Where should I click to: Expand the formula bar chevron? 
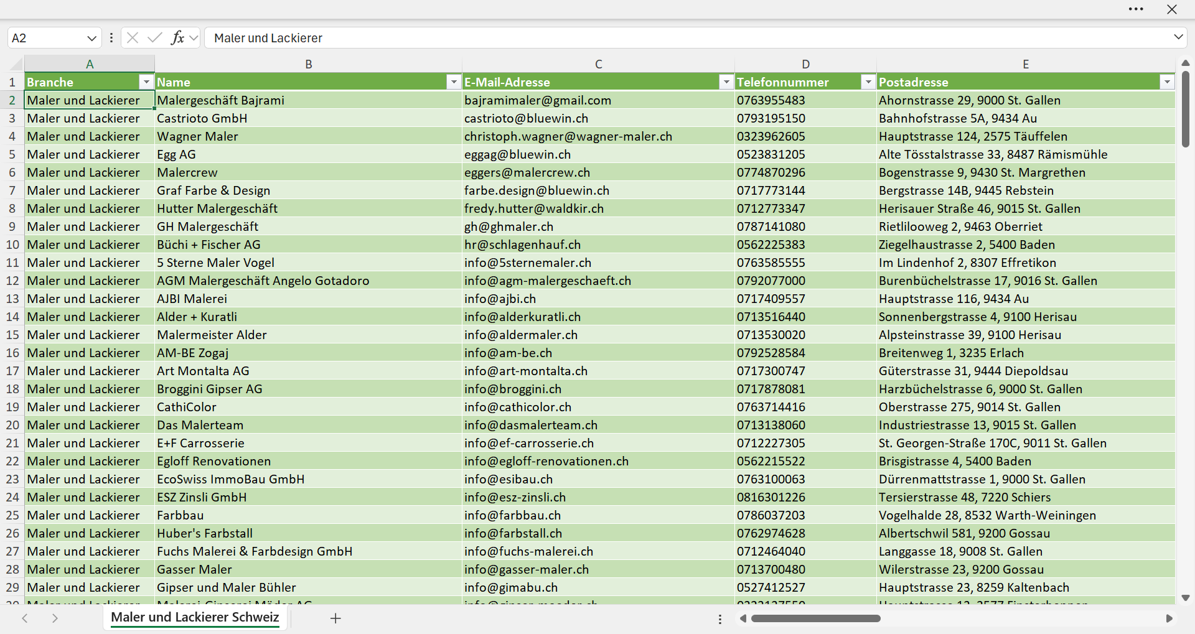pyautogui.click(x=1178, y=37)
